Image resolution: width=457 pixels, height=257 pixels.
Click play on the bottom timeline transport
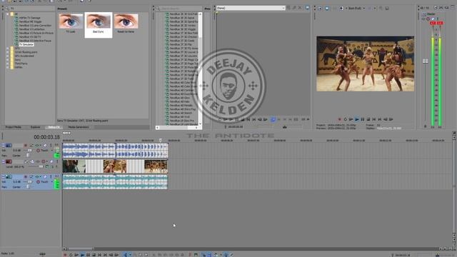[x=82, y=255]
